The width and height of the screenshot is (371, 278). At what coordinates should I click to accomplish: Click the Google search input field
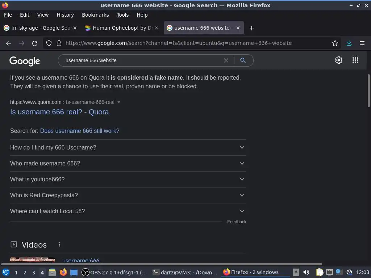point(142,60)
